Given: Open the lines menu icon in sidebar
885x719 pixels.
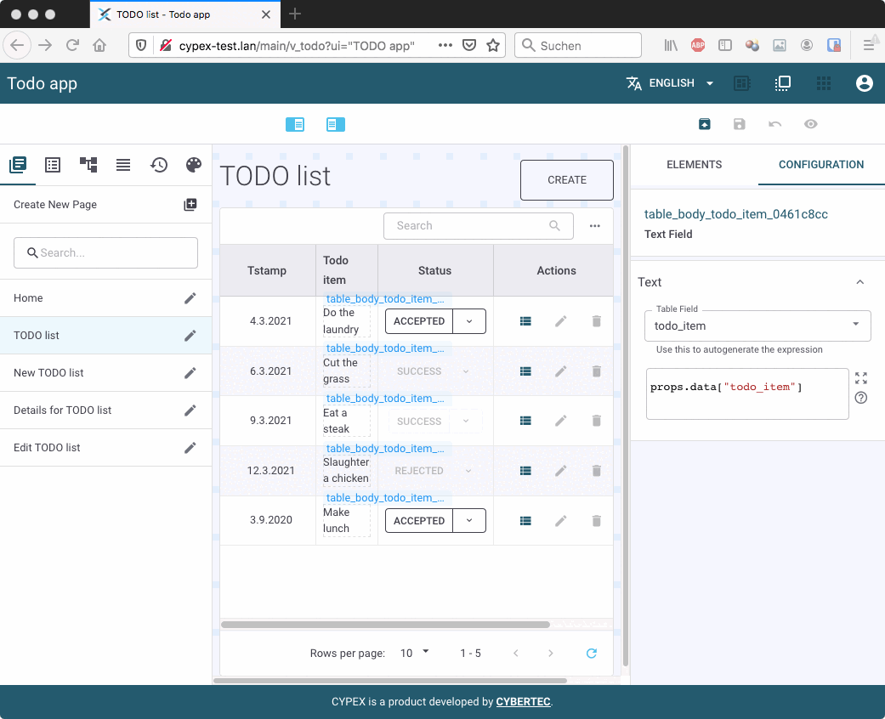Looking at the screenshot, I should 123,165.
